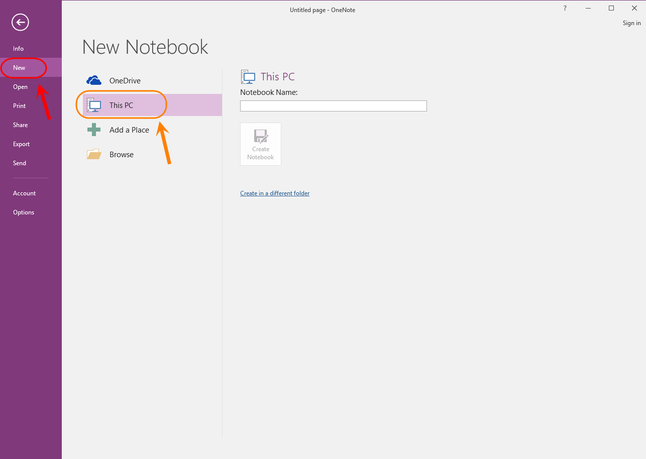646x459 pixels.
Task: Open the Info page
Action: tap(31, 49)
